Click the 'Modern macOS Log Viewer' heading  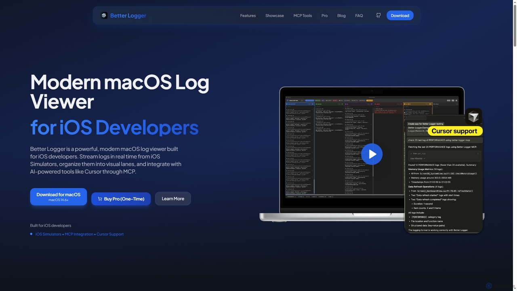(x=120, y=91)
